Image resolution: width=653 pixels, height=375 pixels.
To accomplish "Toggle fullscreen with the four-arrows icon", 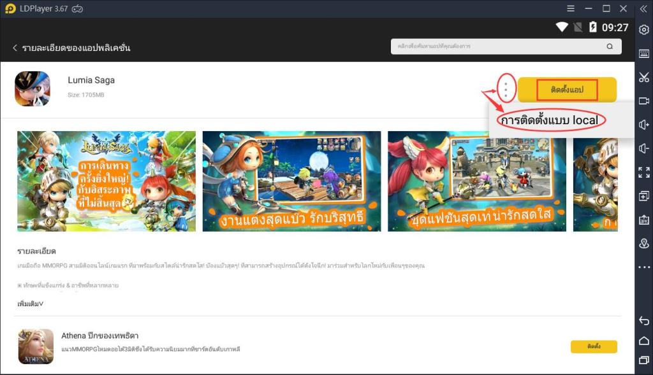I will tap(644, 172).
